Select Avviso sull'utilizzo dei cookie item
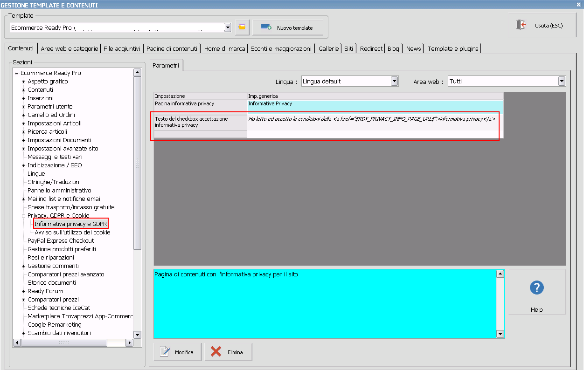Screen dimensions: 584x370 click(x=72, y=233)
